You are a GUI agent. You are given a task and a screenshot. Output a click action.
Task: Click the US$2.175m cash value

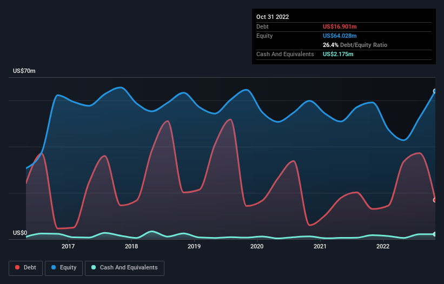338,54
